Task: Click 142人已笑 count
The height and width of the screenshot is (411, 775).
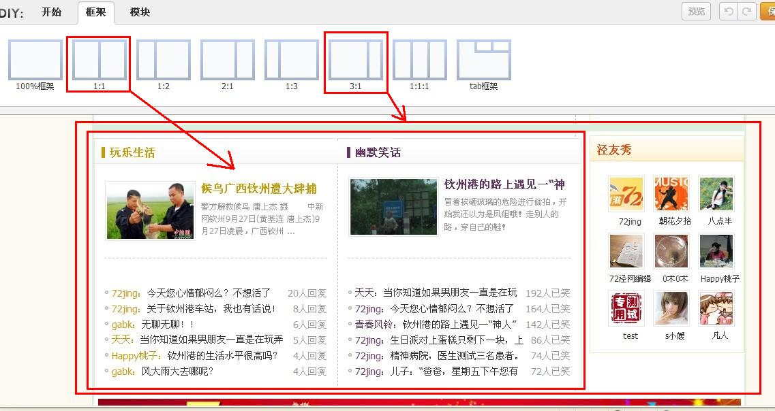Action: tap(547, 324)
